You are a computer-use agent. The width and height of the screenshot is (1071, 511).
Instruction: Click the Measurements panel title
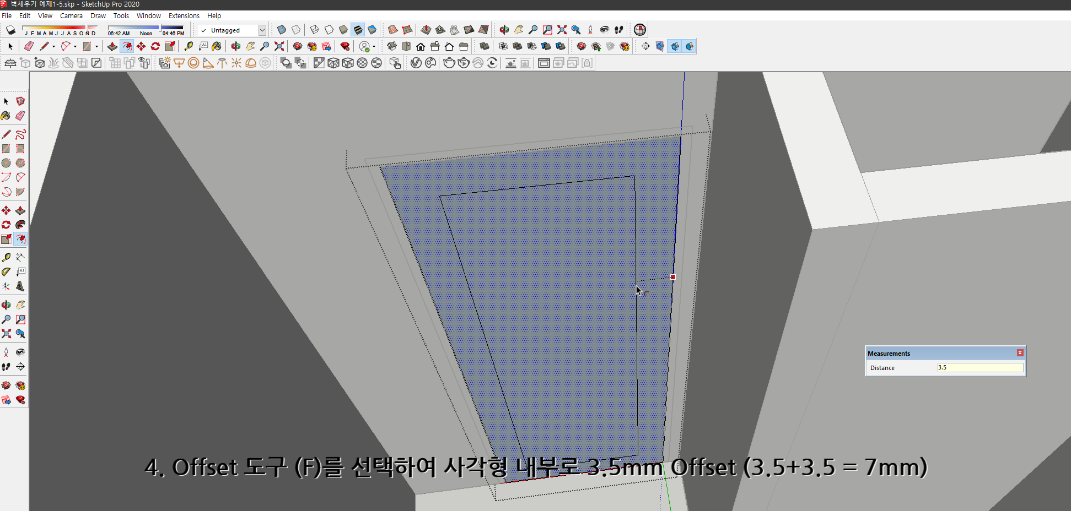pos(889,354)
